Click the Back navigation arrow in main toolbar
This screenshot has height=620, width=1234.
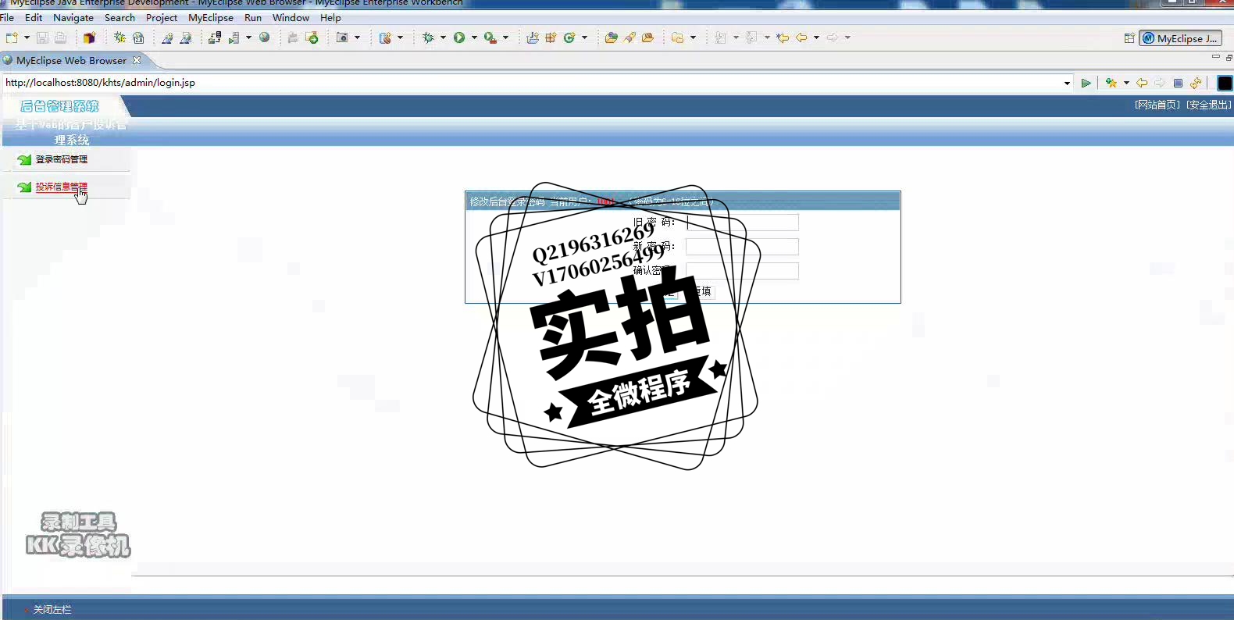[801, 37]
